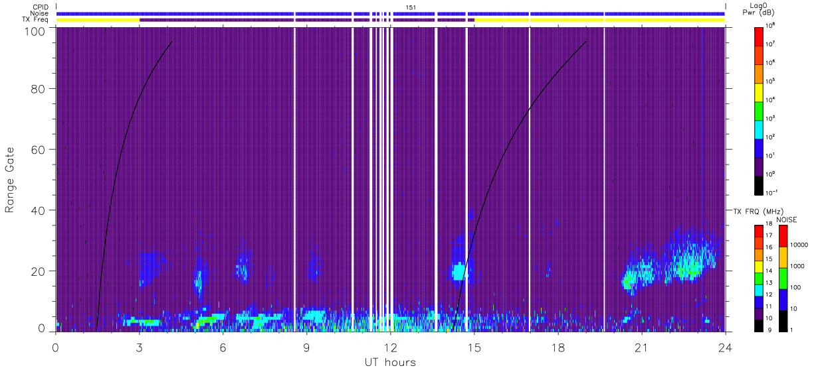816x376 pixels.
Task: Click the 24 tick on the UT hours axis
Action: [725, 347]
